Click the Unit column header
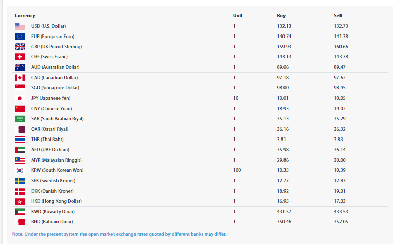Image resolution: width=397 pixels, height=244 pixels. click(x=238, y=16)
